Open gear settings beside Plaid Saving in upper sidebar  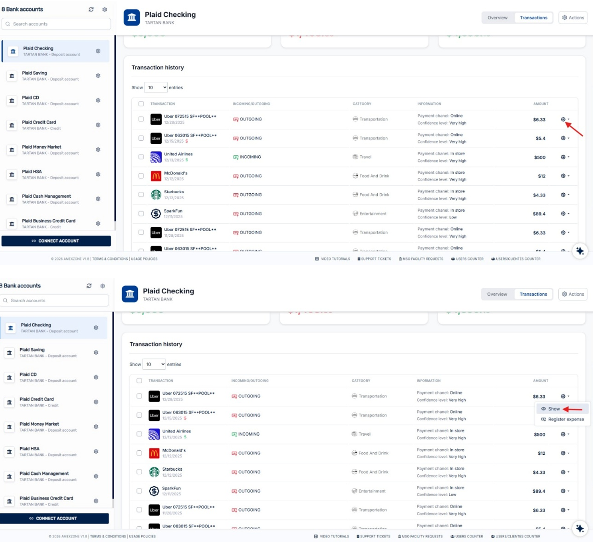point(98,76)
